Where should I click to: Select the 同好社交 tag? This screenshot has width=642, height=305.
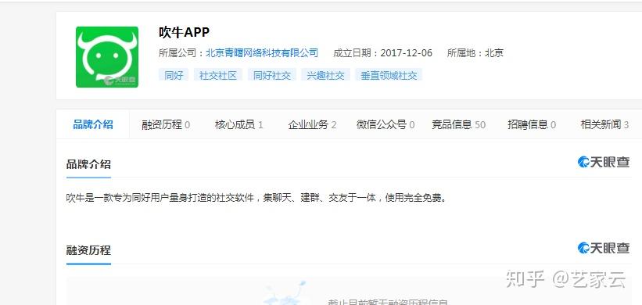pos(272,75)
